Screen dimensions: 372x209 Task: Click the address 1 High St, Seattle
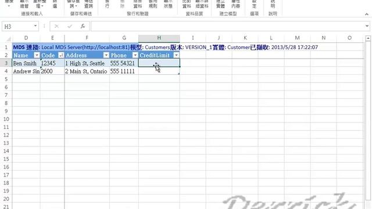(x=87, y=63)
